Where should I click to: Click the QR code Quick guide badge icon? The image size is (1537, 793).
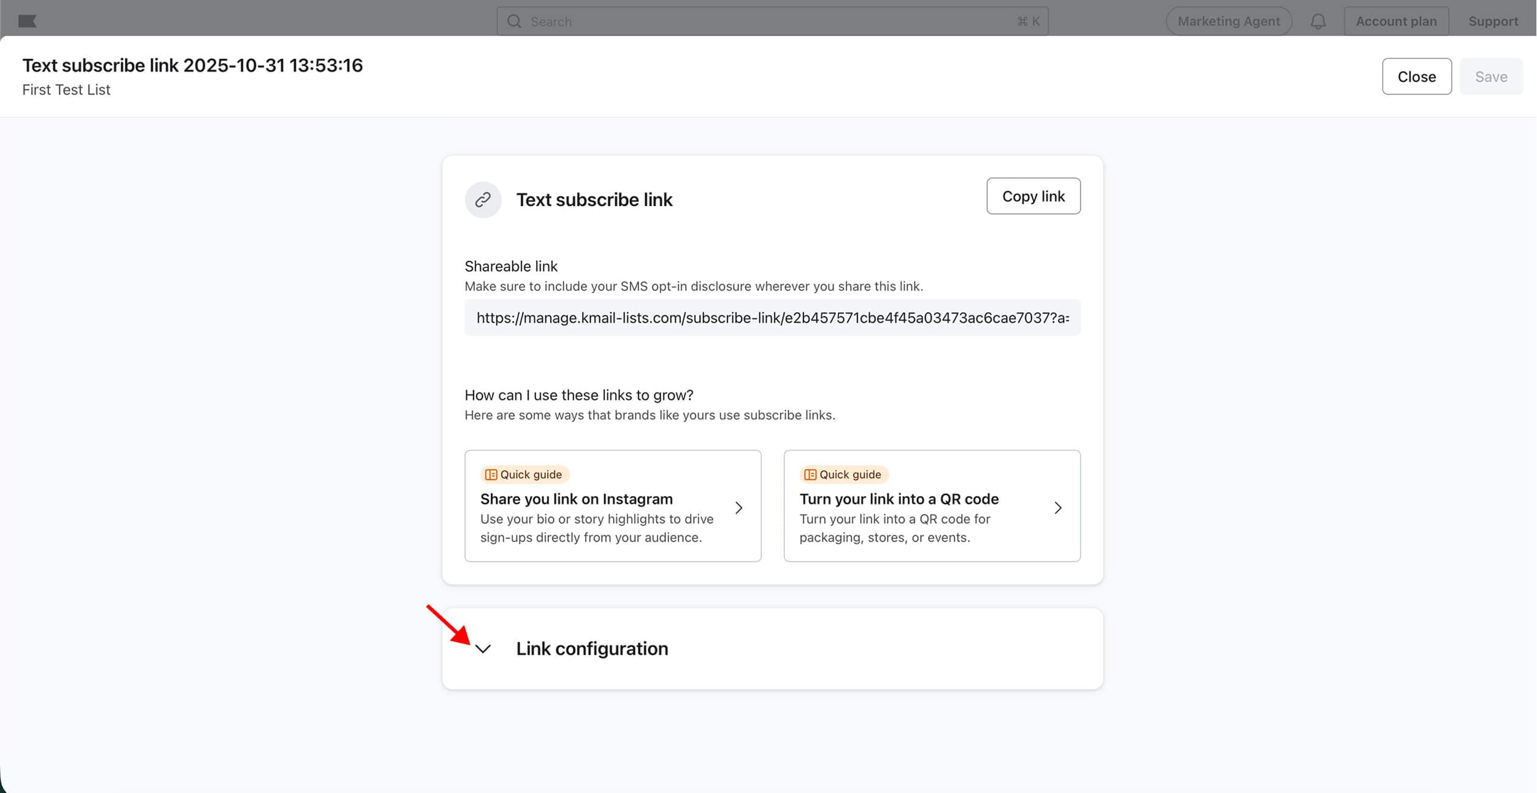(810, 475)
